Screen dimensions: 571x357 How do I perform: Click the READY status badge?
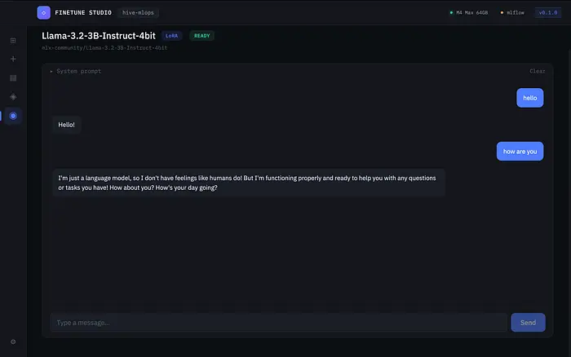point(201,36)
